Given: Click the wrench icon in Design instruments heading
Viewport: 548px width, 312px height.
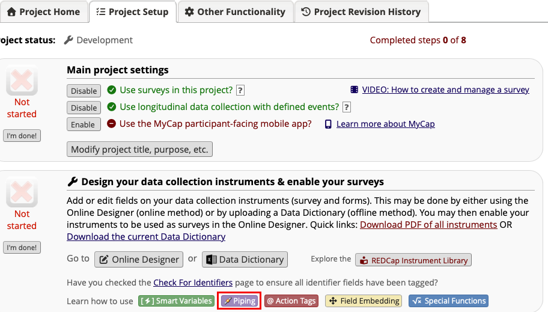Looking at the screenshot, I should pos(72,182).
